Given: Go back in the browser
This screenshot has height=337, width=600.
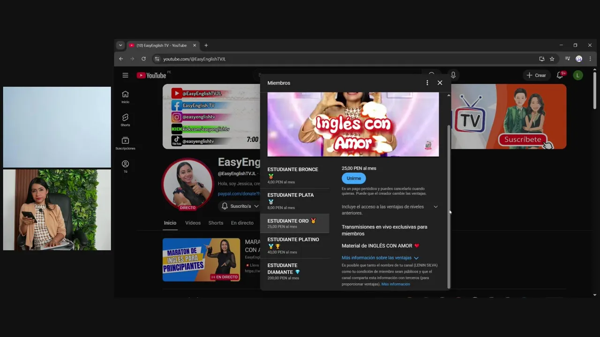Looking at the screenshot, I should [121, 59].
